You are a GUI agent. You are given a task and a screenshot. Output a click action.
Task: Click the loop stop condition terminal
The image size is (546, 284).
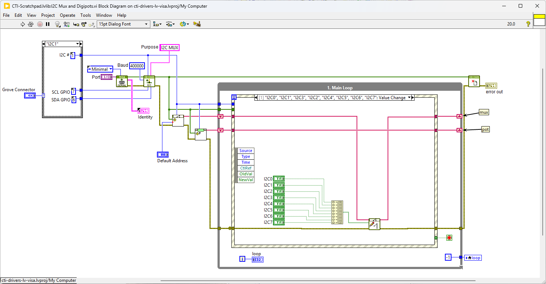pyautogui.click(x=449, y=238)
